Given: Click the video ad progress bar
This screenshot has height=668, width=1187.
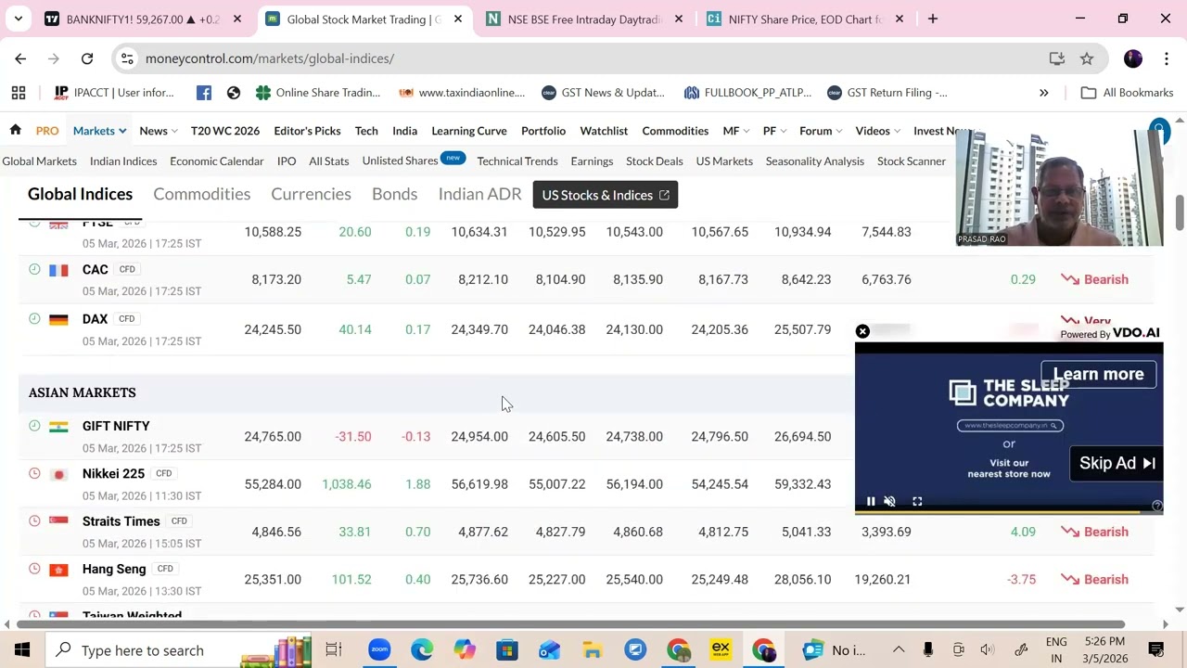Looking at the screenshot, I should click(x=1009, y=512).
